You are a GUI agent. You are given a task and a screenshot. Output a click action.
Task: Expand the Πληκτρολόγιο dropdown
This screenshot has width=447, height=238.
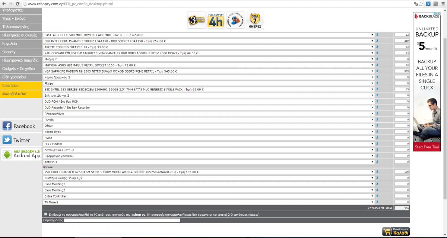209,114
